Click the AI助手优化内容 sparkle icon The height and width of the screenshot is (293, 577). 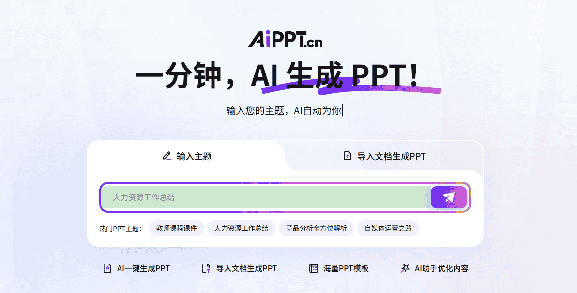click(x=405, y=268)
